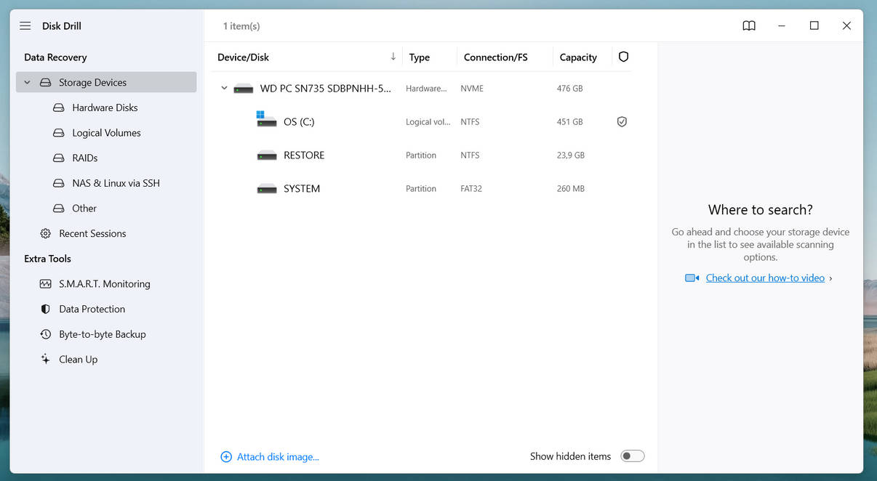Open the book help icon
This screenshot has height=481, width=877.
(x=749, y=26)
